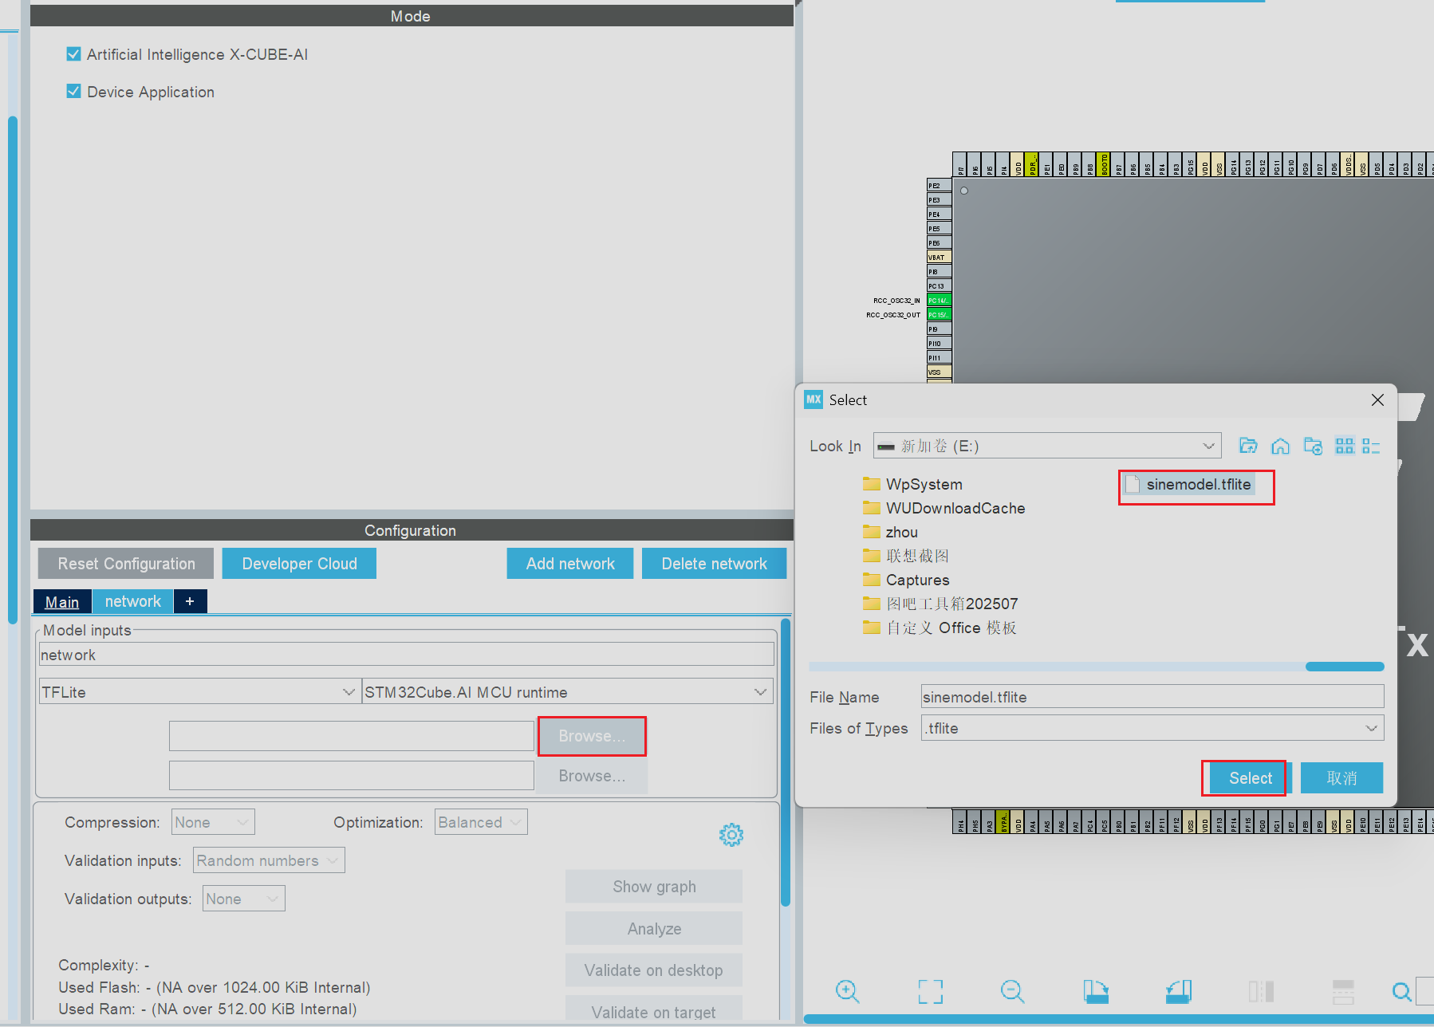Click the second Browse... button
Viewport: 1434px width, 1027px height.
(x=592, y=776)
